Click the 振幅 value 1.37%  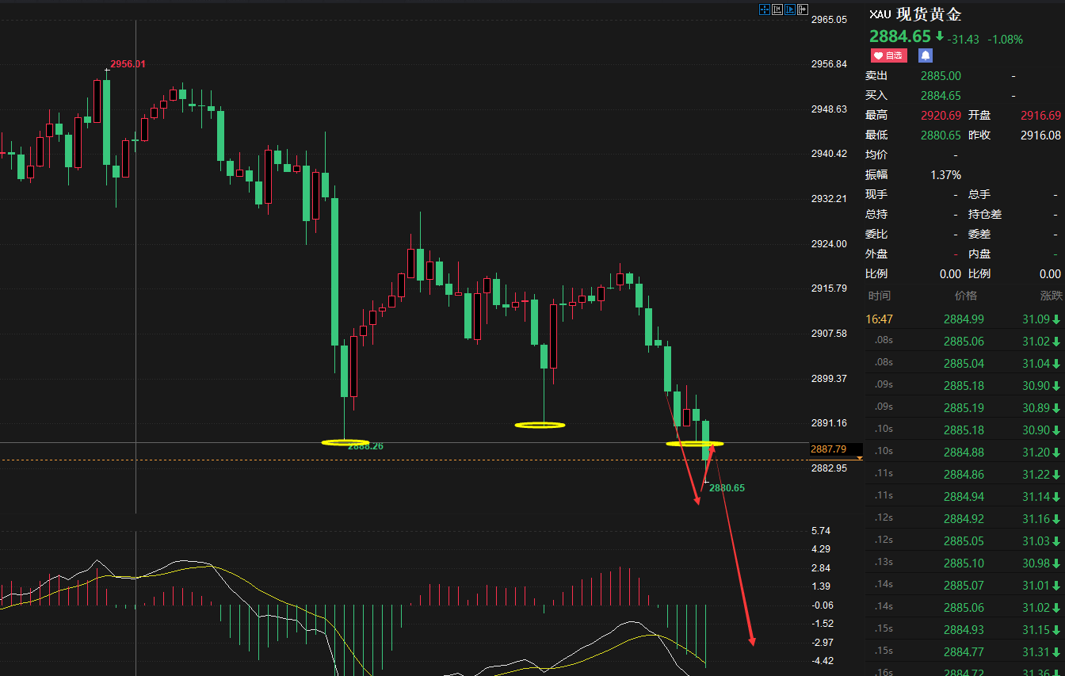pos(945,175)
